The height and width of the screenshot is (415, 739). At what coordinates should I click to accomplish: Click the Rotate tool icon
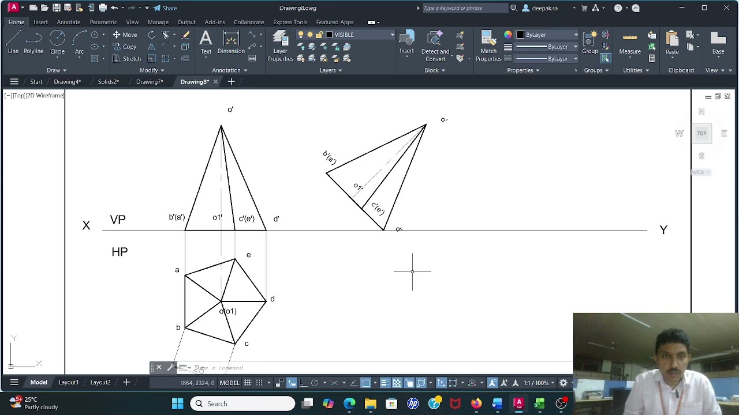click(151, 35)
